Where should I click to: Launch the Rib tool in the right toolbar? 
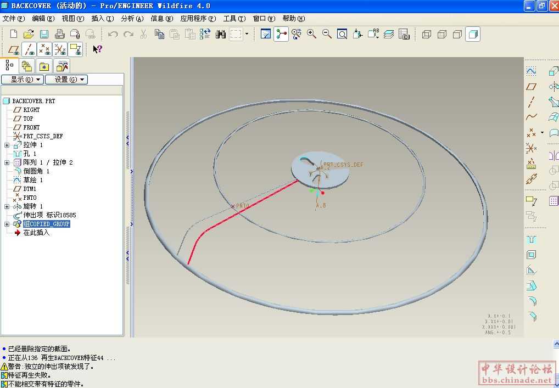pyautogui.click(x=531, y=271)
